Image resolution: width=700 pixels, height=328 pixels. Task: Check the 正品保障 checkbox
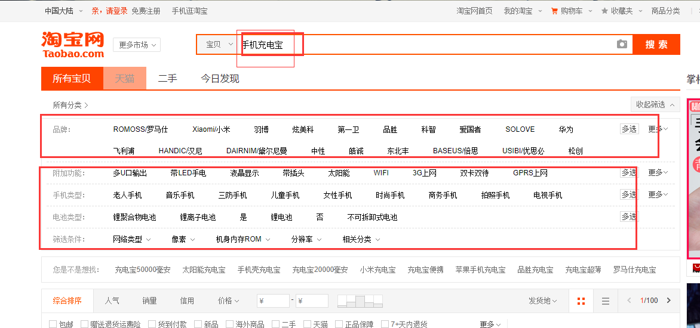(x=339, y=324)
